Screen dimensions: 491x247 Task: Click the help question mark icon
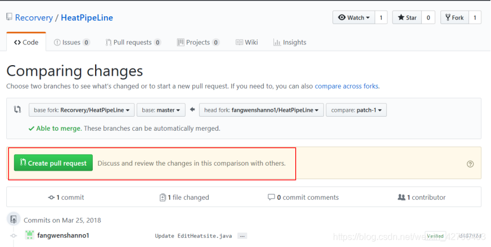click(470, 164)
